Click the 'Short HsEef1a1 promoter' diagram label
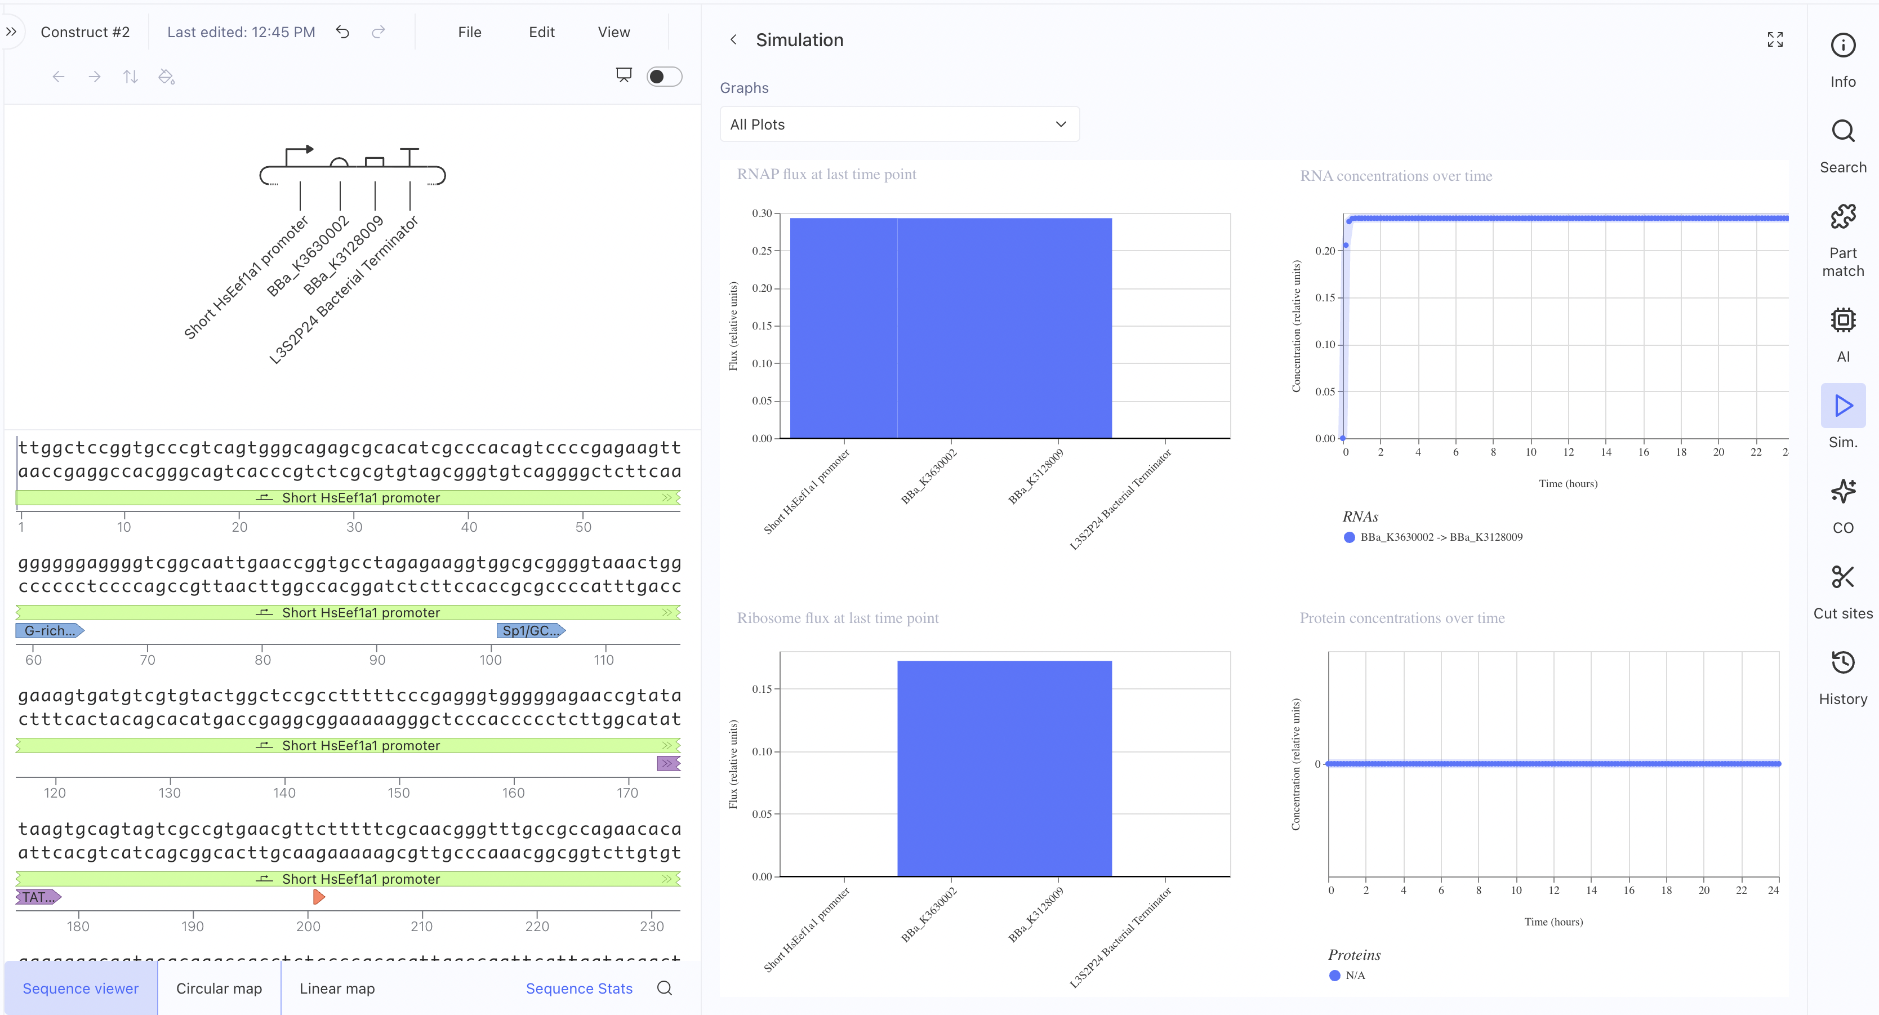The image size is (1879, 1015). coord(246,277)
